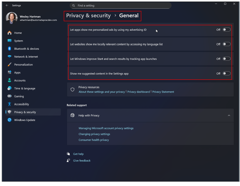
Task: Click the Time & language globe icon
Action: (x=10, y=88)
